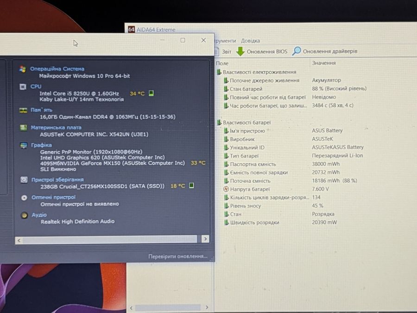Select the value 3484 с (58 хв, 4 с)
The width and height of the screenshot is (417, 313).
point(332,105)
